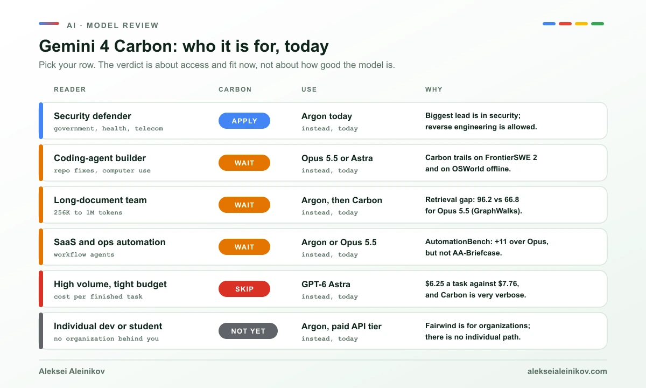Click the yellow dash at top right
The width and height of the screenshot is (646, 388).
[x=581, y=24]
